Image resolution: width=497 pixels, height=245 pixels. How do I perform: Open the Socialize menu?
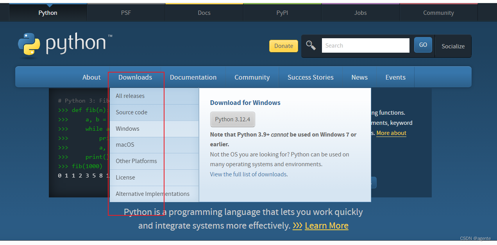click(x=453, y=46)
